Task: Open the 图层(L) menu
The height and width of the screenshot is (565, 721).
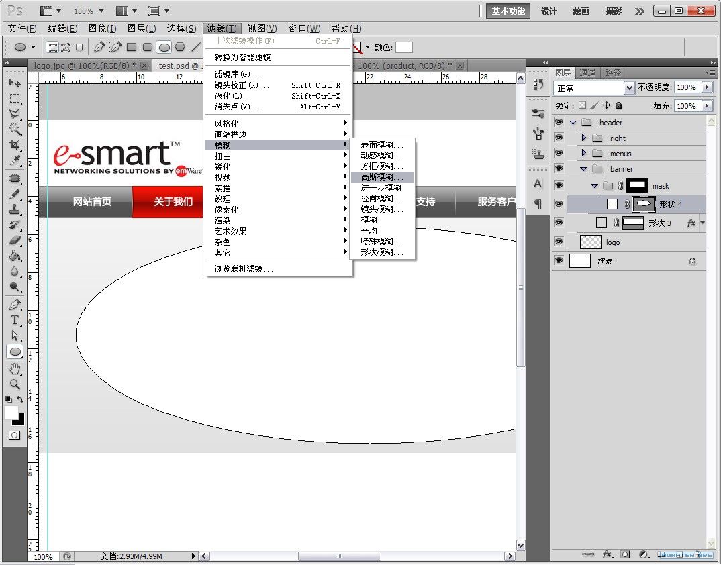Action: (142, 28)
